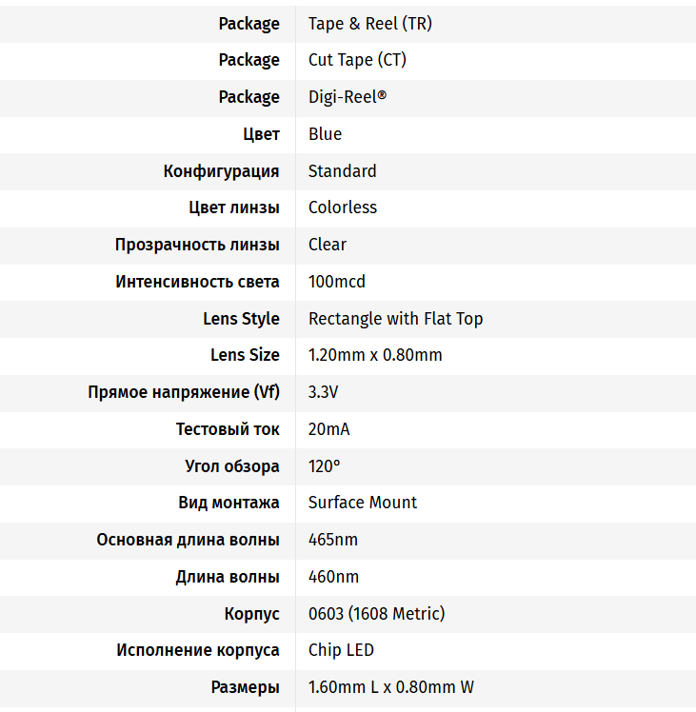The image size is (696, 712).
Task: Click the Clear lens transparency value
Action: click(x=328, y=245)
